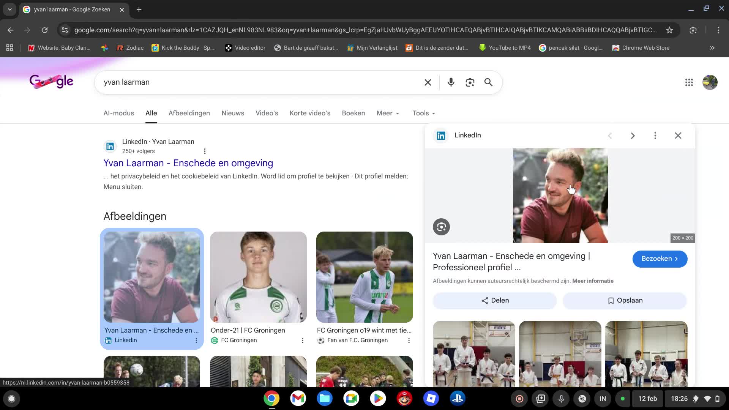
Task: Activate voice search with the microphone icon
Action: (451, 82)
